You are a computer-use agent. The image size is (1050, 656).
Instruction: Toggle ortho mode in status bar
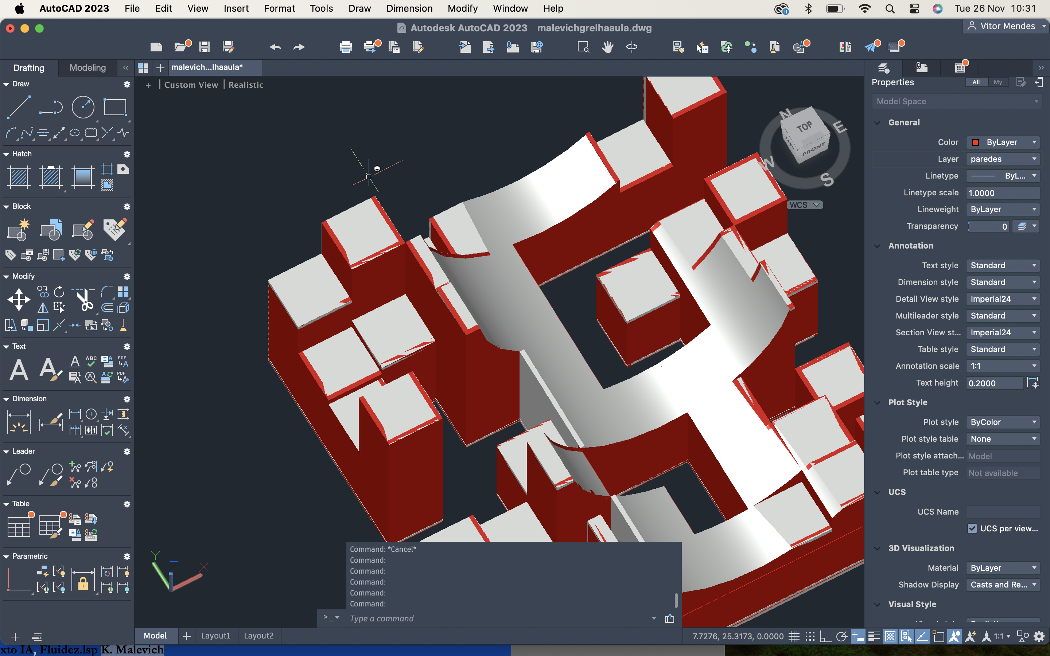(x=825, y=636)
